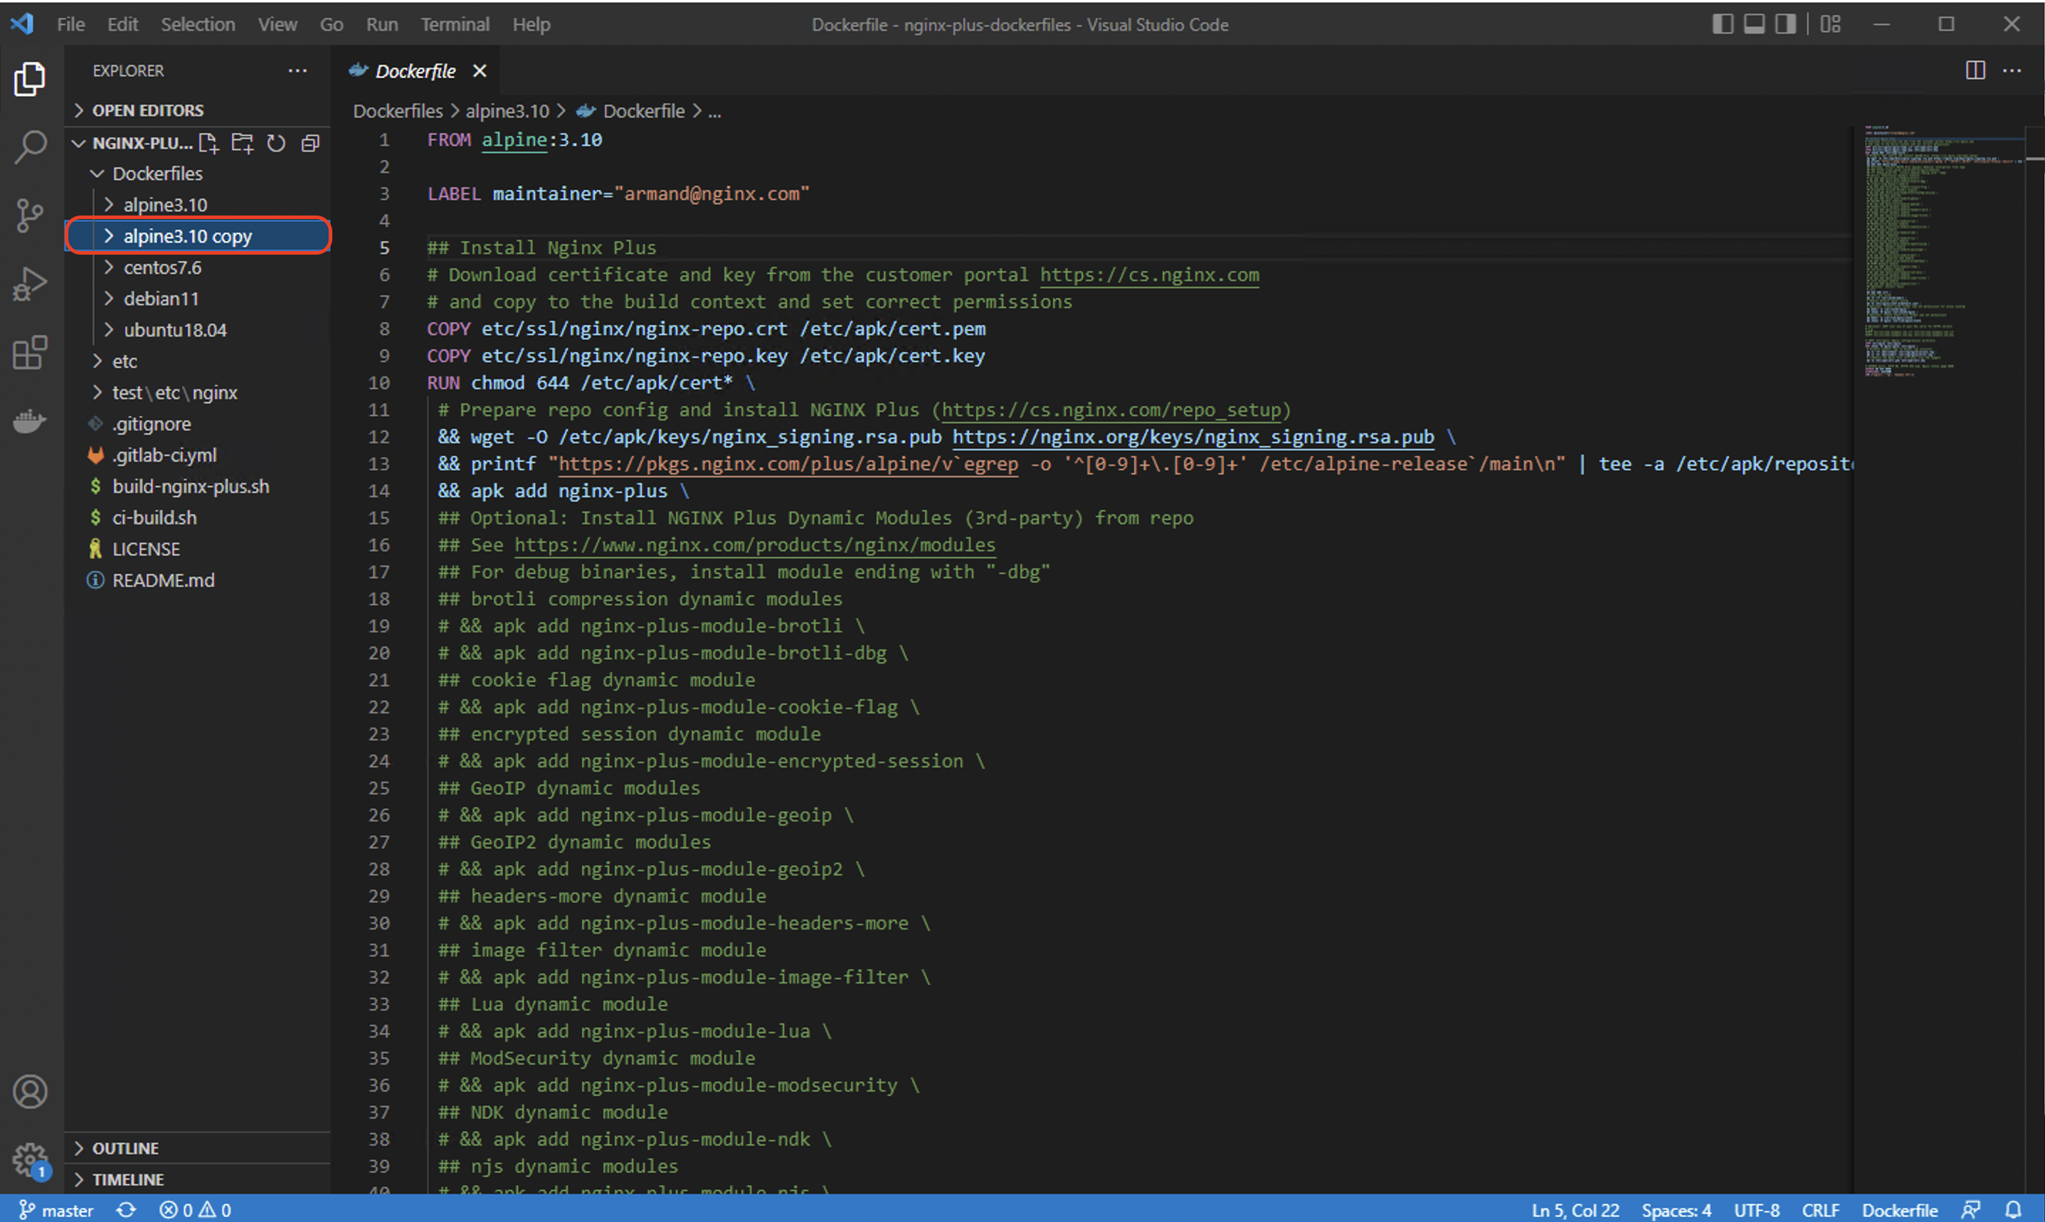Collapse all folders in explorer

(x=310, y=143)
